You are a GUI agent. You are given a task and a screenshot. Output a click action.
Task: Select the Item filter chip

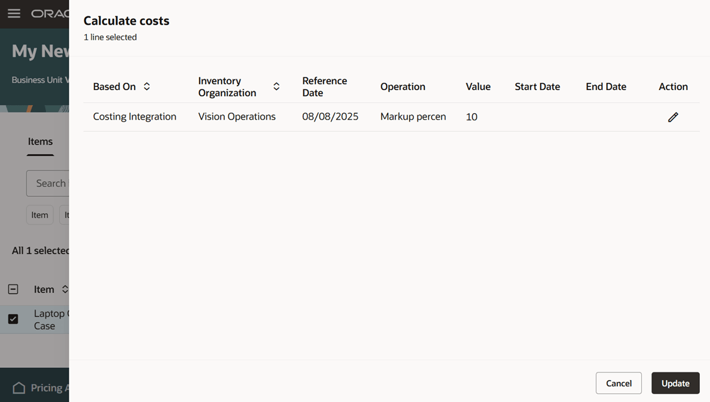[39, 215]
